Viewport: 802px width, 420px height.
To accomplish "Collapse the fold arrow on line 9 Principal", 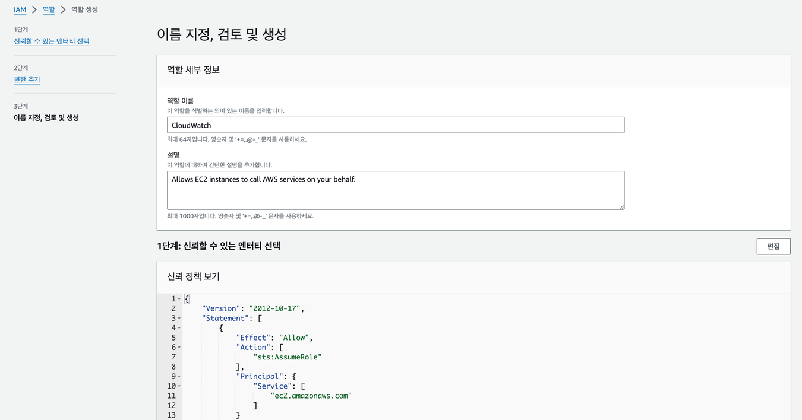I will (179, 377).
